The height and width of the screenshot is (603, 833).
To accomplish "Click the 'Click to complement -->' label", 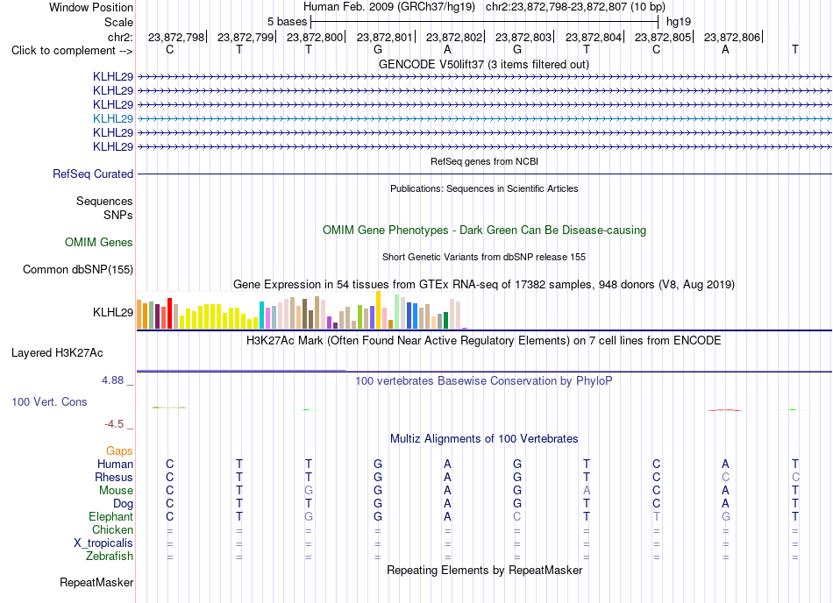I will click(x=72, y=51).
